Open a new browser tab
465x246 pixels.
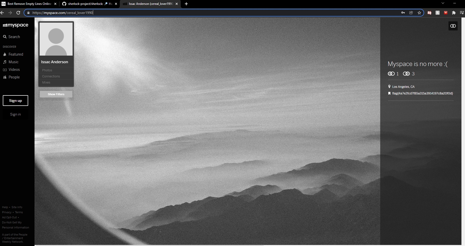point(186,4)
